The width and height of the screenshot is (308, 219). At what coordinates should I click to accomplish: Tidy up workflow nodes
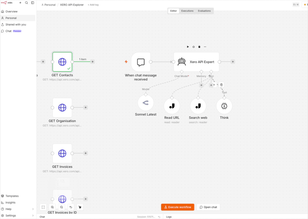coord(80,207)
